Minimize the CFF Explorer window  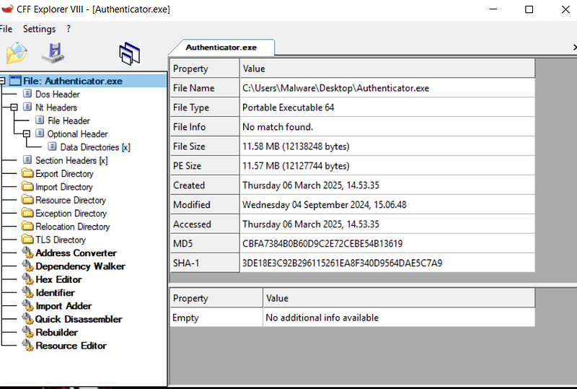tap(493, 9)
